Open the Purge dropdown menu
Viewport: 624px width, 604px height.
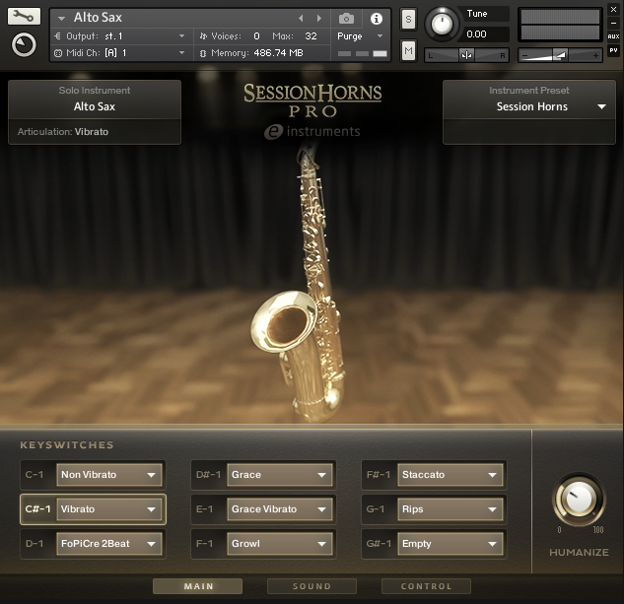360,36
